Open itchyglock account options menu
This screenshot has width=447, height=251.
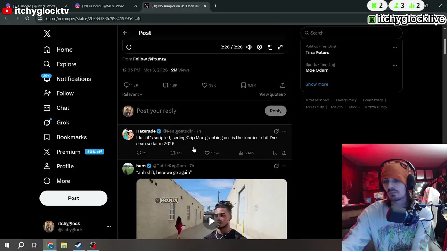point(109,227)
